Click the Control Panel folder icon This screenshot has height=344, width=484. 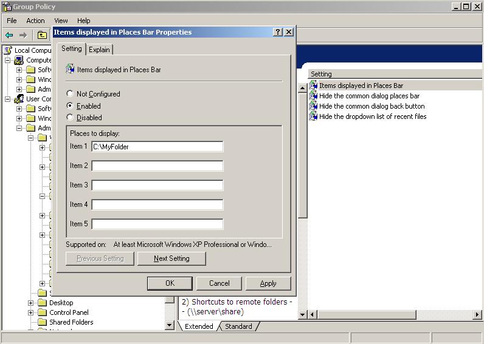click(x=42, y=312)
